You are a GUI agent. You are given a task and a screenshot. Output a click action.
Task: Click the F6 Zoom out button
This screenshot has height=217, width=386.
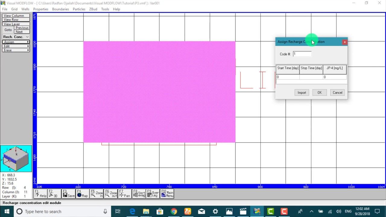[x=111, y=194]
